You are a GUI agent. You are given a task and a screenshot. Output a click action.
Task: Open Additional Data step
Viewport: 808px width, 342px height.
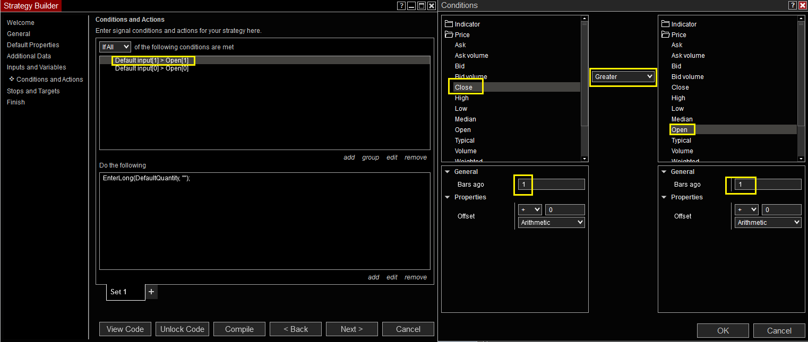click(x=29, y=56)
